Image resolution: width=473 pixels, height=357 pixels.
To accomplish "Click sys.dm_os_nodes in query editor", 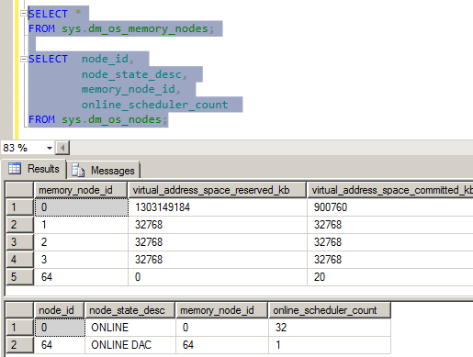I will [111, 119].
